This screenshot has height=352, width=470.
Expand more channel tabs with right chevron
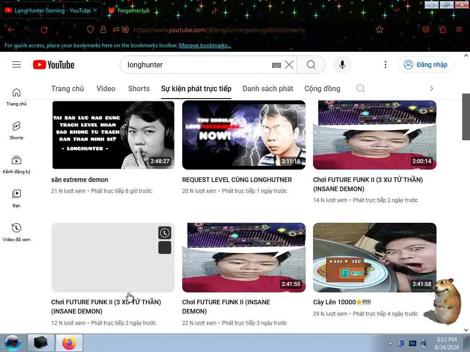pos(431,88)
